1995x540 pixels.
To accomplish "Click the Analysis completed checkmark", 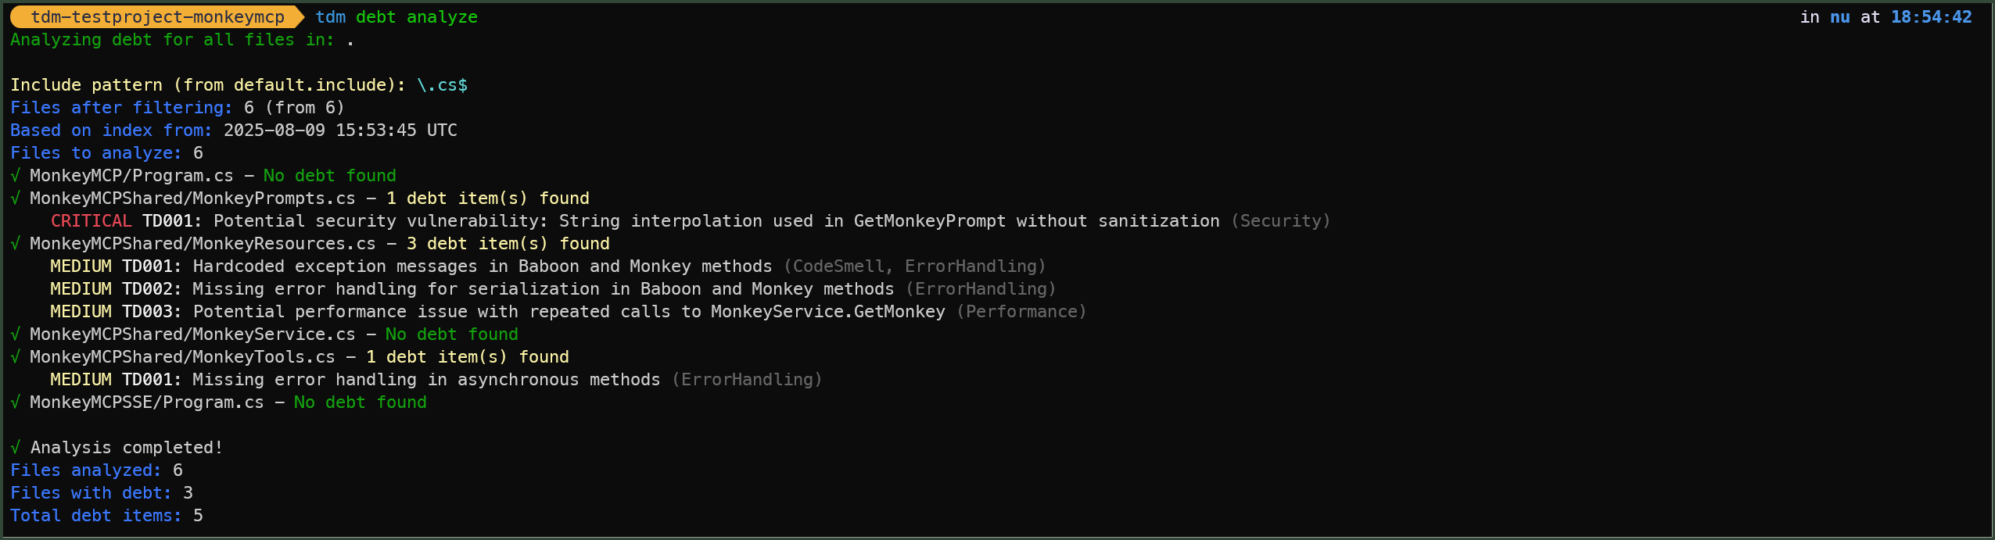I will point(15,448).
